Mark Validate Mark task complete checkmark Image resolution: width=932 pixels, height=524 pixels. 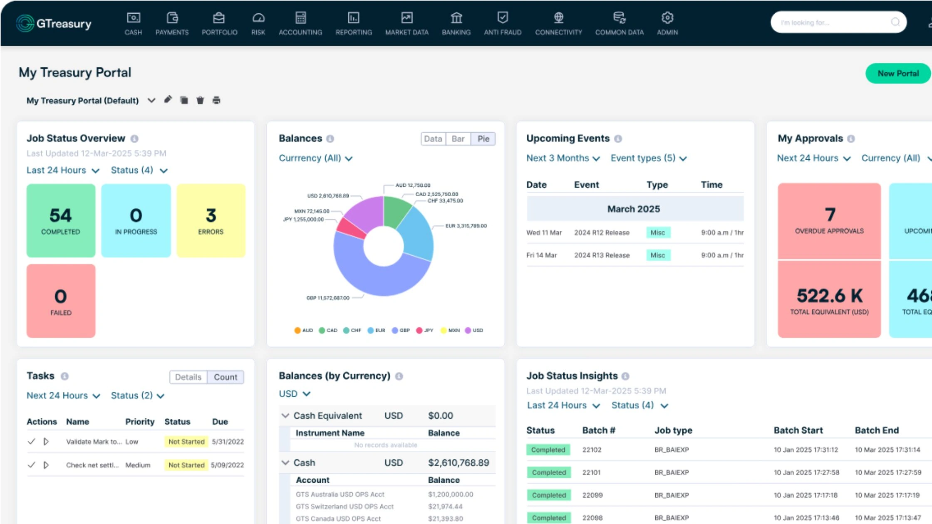[31, 441]
